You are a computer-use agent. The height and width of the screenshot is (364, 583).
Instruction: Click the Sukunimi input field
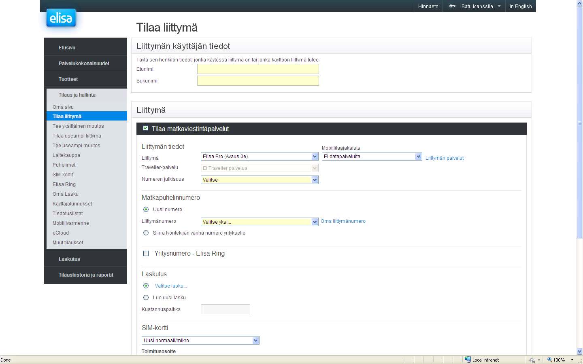click(258, 81)
